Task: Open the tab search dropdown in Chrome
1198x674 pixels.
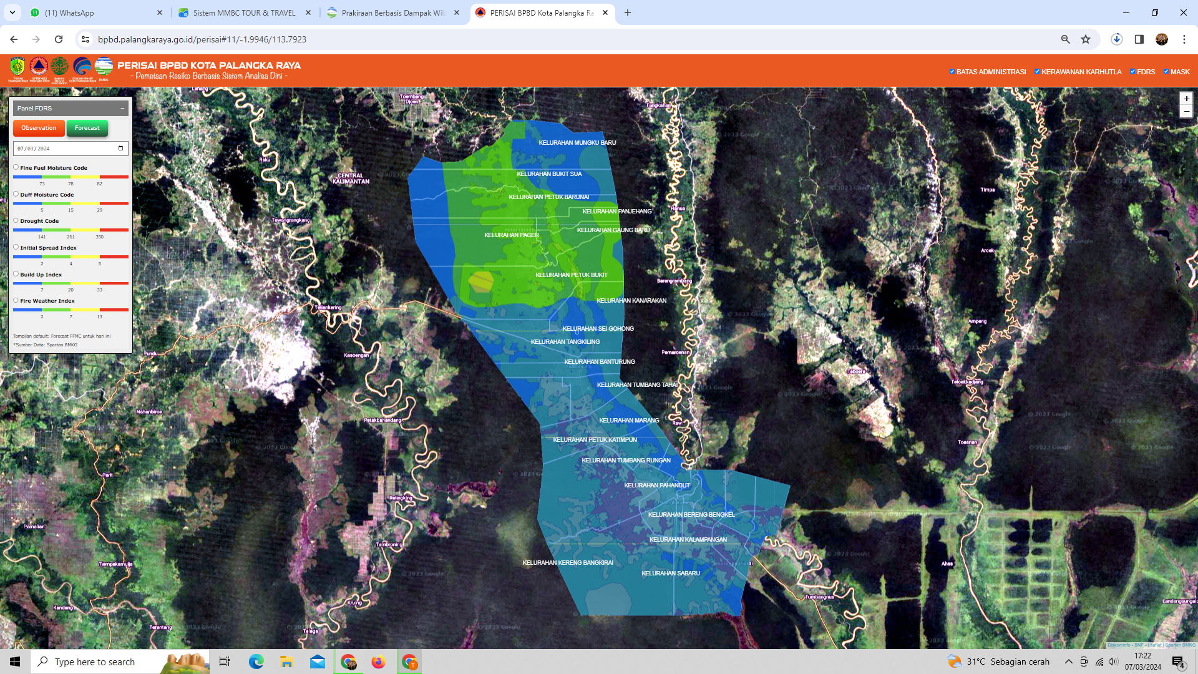Action: pos(12,12)
